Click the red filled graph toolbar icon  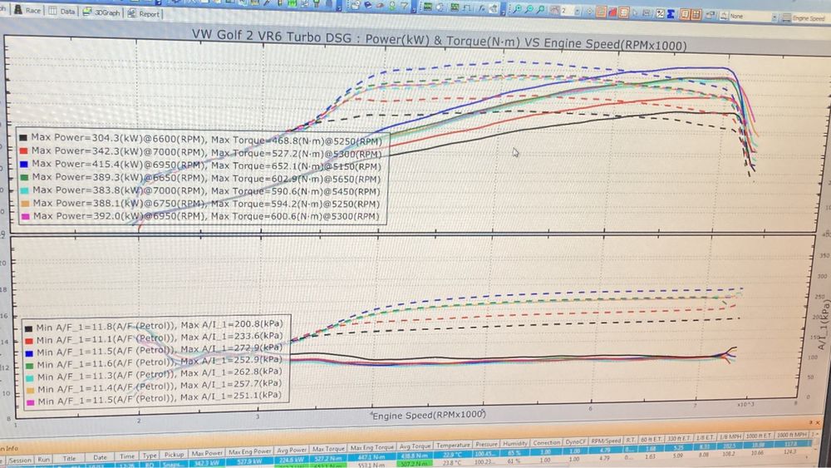tap(612, 12)
